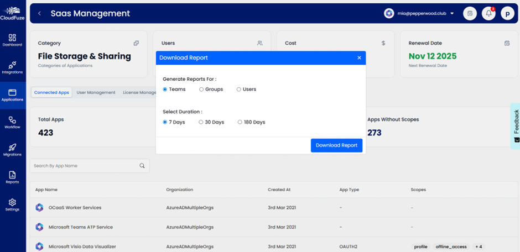This screenshot has width=520, height=252.
Task: Open the Reports sidebar icon
Action: (12, 175)
